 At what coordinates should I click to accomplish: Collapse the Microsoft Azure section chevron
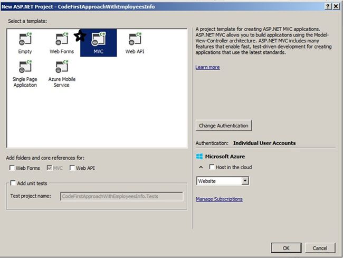201,167
